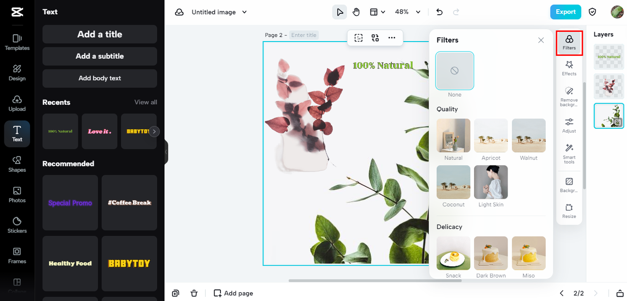This screenshot has height=301, width=627.
Task: Select the Text sidebar panel
Action: click(17, 134)
